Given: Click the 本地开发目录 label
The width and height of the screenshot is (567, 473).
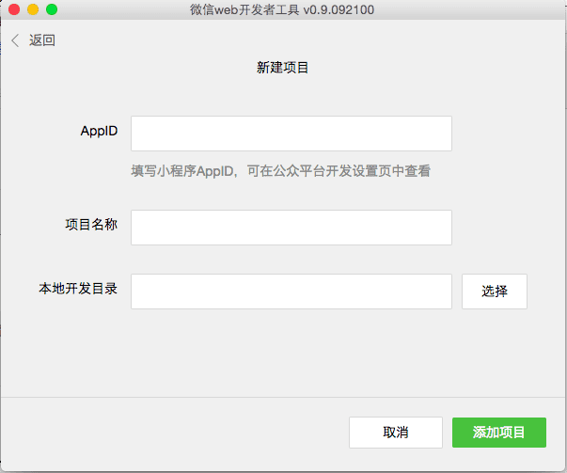Looking at the screenshot, I should coord(78,289).
